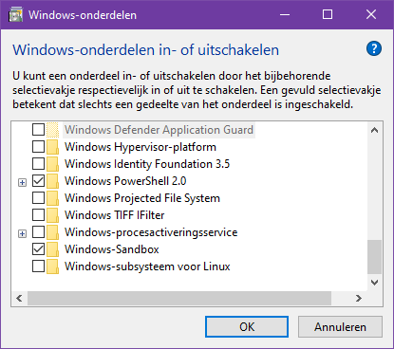Click the horizontal scrollbar right arrow
The image size is (394, 349).
tap(359, 298)
